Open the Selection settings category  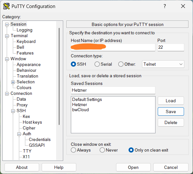[26, 82]
